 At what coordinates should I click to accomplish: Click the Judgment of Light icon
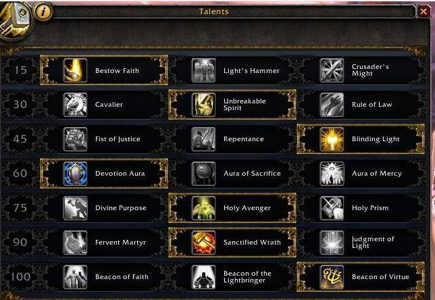[x=332, y=243]
